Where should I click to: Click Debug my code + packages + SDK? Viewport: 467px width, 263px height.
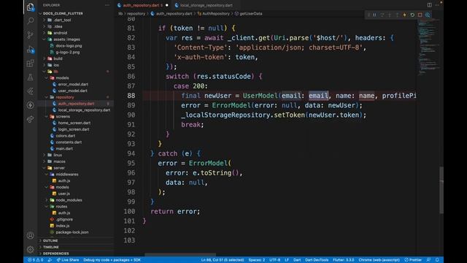(x=112, y=260)
